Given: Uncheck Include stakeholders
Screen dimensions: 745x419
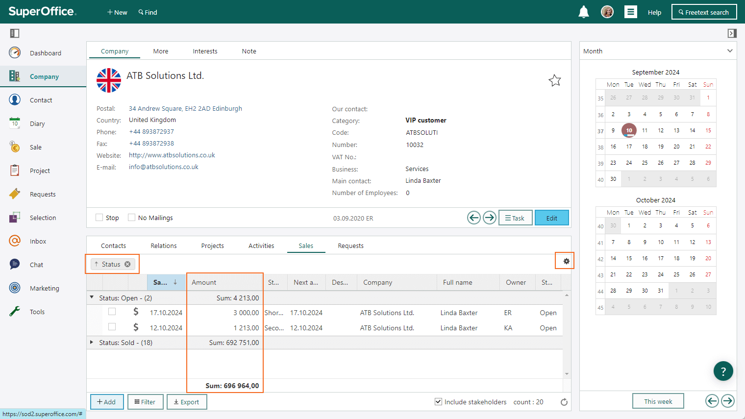Looking at the screenshot, I should coord(438,402).
